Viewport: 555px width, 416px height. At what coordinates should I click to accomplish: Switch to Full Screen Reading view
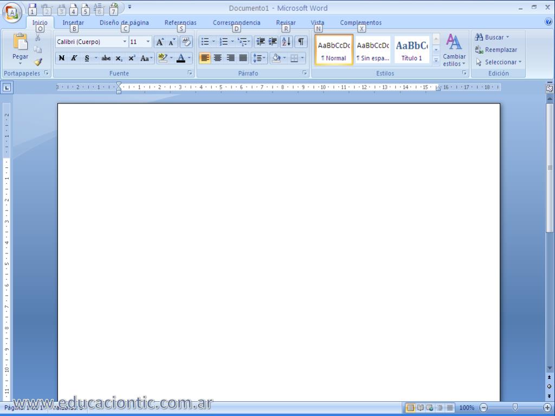pos(420,408)
